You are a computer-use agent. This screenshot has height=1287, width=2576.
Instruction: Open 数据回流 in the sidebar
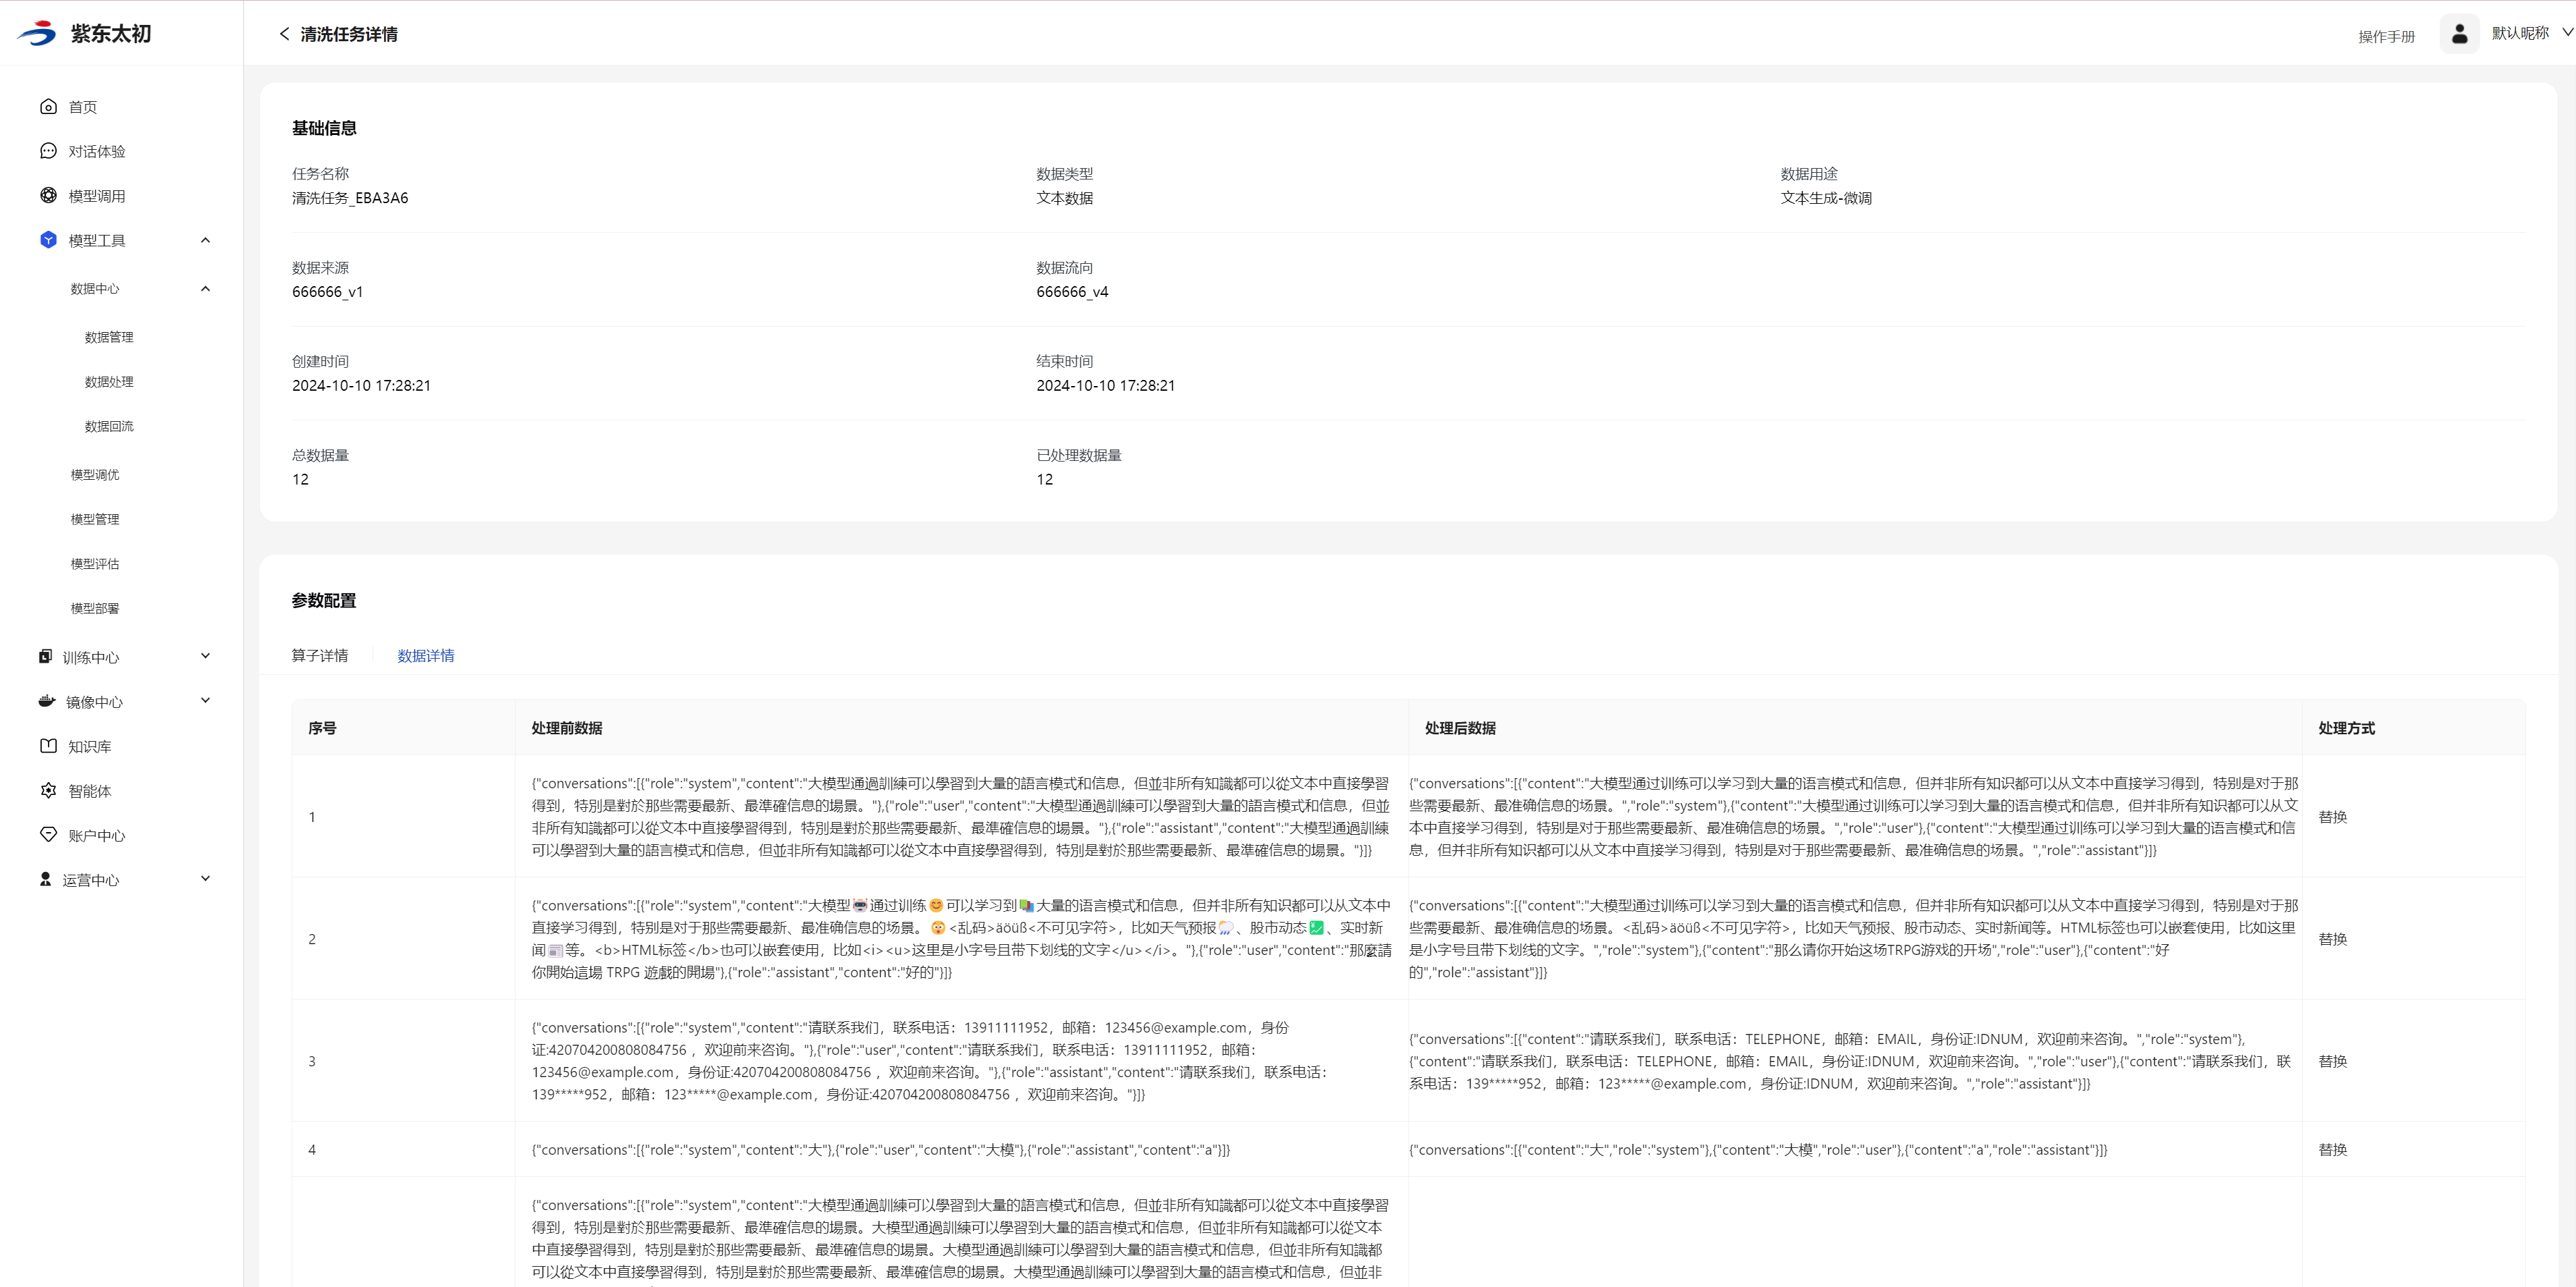pos(109,426)
